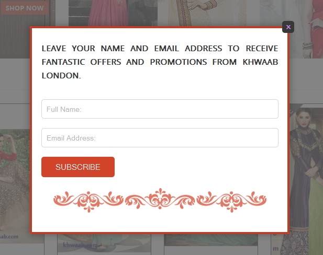
Task: Click the khwaab.com watermark at the bottom left edge
Action: (9, 237)
